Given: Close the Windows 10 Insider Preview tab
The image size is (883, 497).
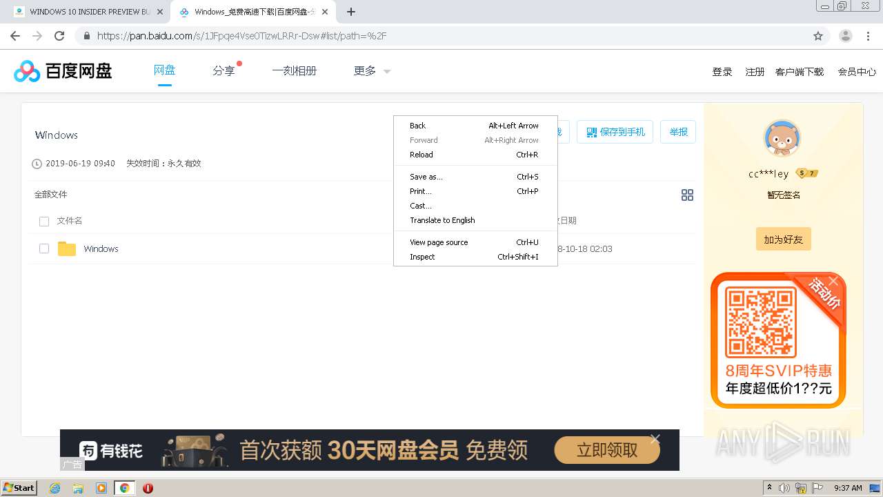Looking at the screenshot, I should point(160,12).
